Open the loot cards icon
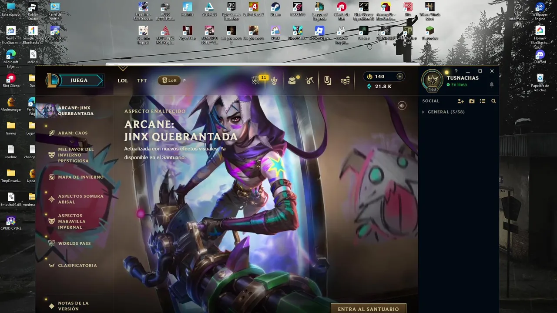557x313 pixels. tap(328, 81)
